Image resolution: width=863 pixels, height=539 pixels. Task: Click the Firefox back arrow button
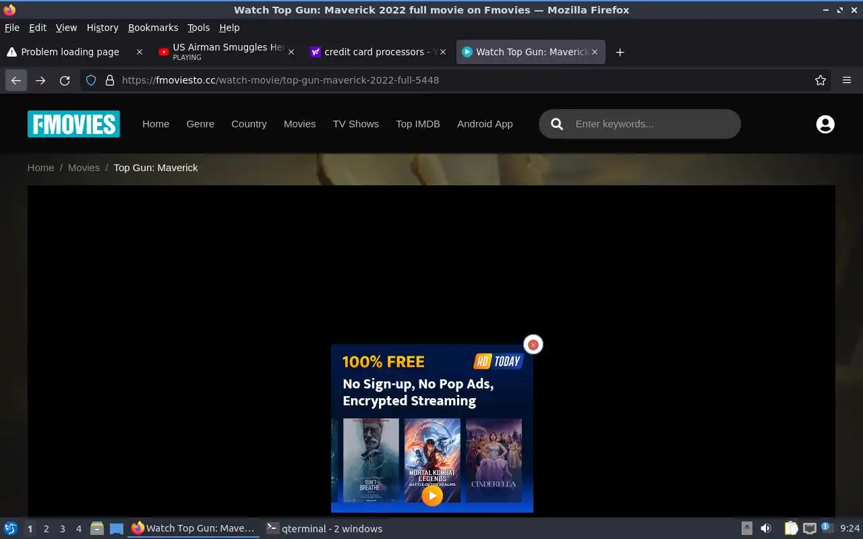[16, 80]
